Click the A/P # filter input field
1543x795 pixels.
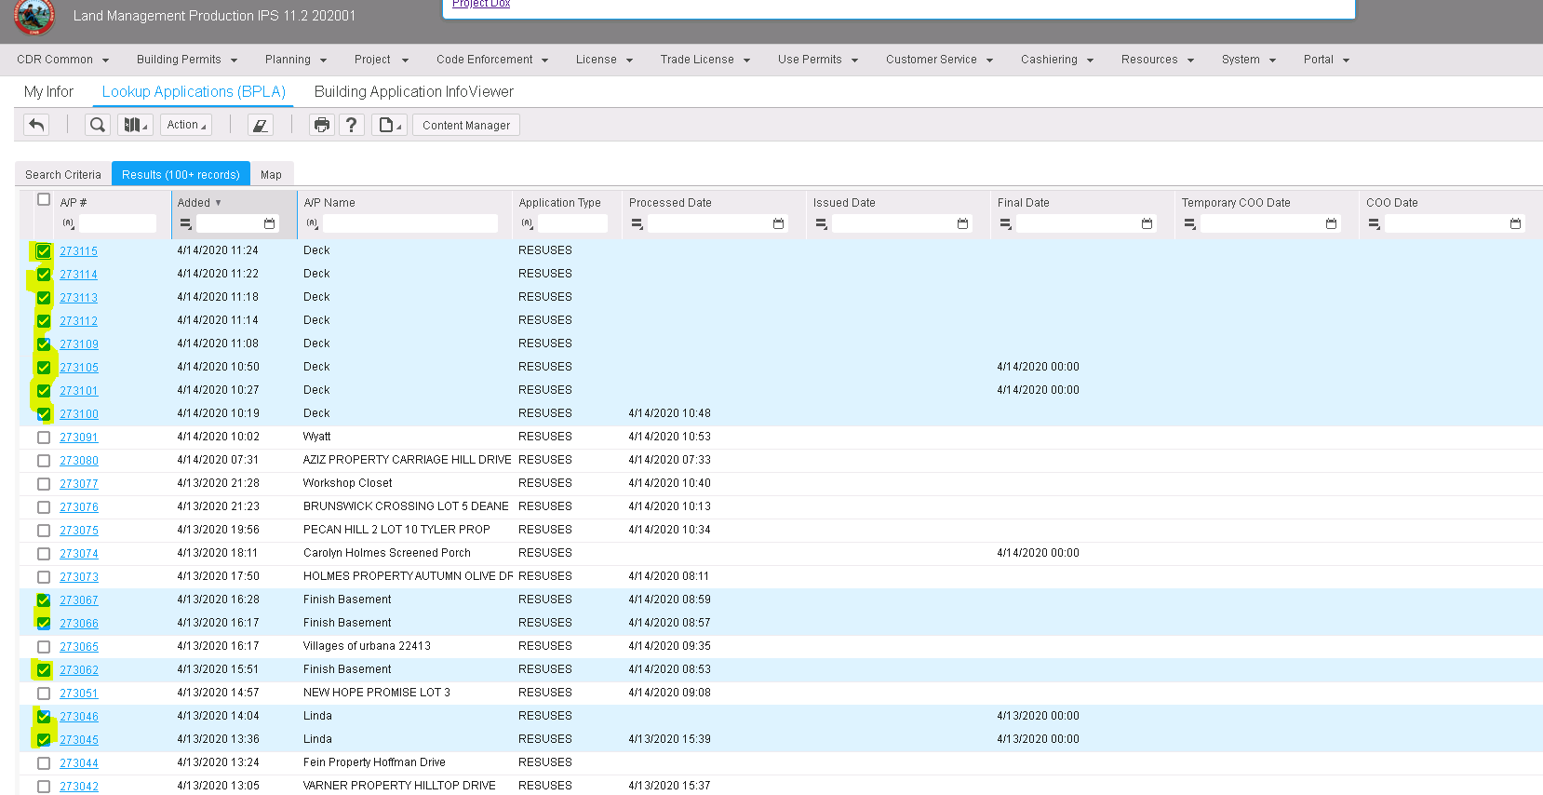click(x=117, y=223)
